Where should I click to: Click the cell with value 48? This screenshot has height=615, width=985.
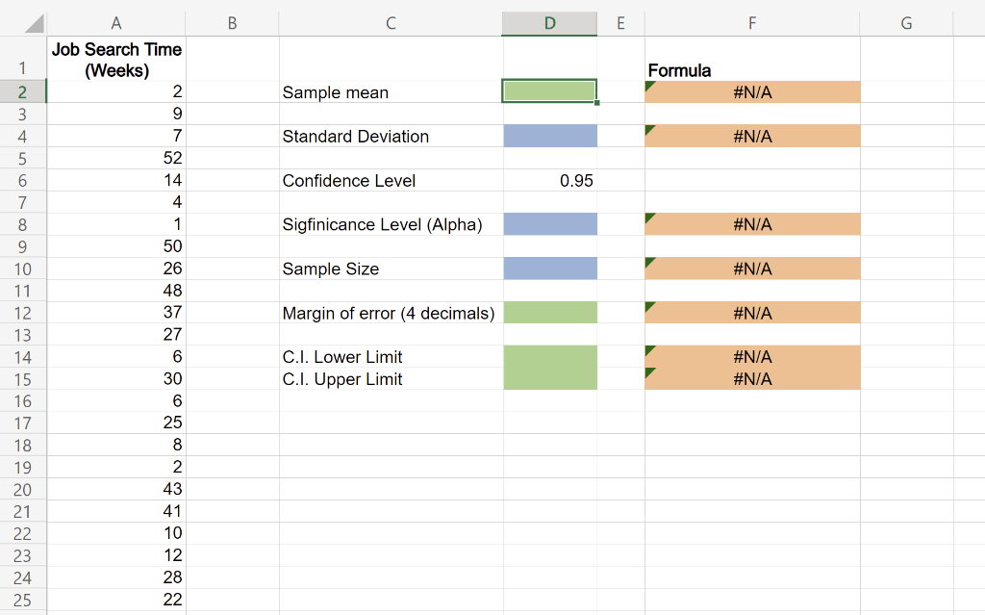pyautogui.click(x=116, y=290)
